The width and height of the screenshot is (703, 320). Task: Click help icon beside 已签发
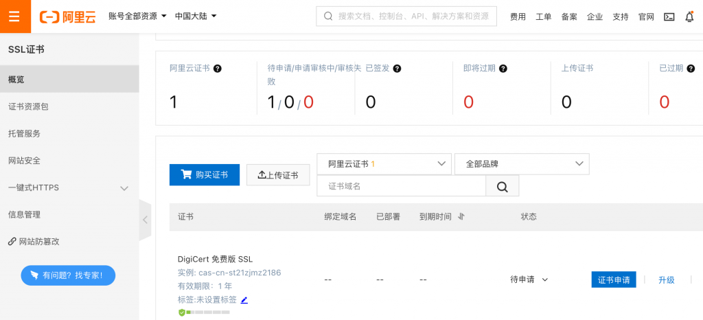[397, 69]
